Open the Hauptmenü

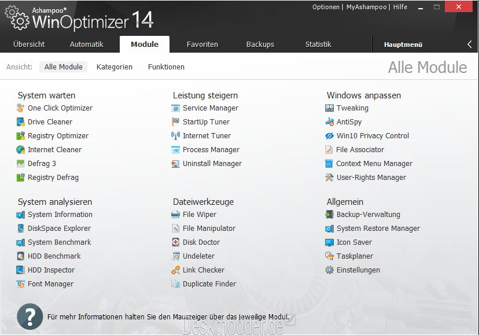(x=403, y=45)
